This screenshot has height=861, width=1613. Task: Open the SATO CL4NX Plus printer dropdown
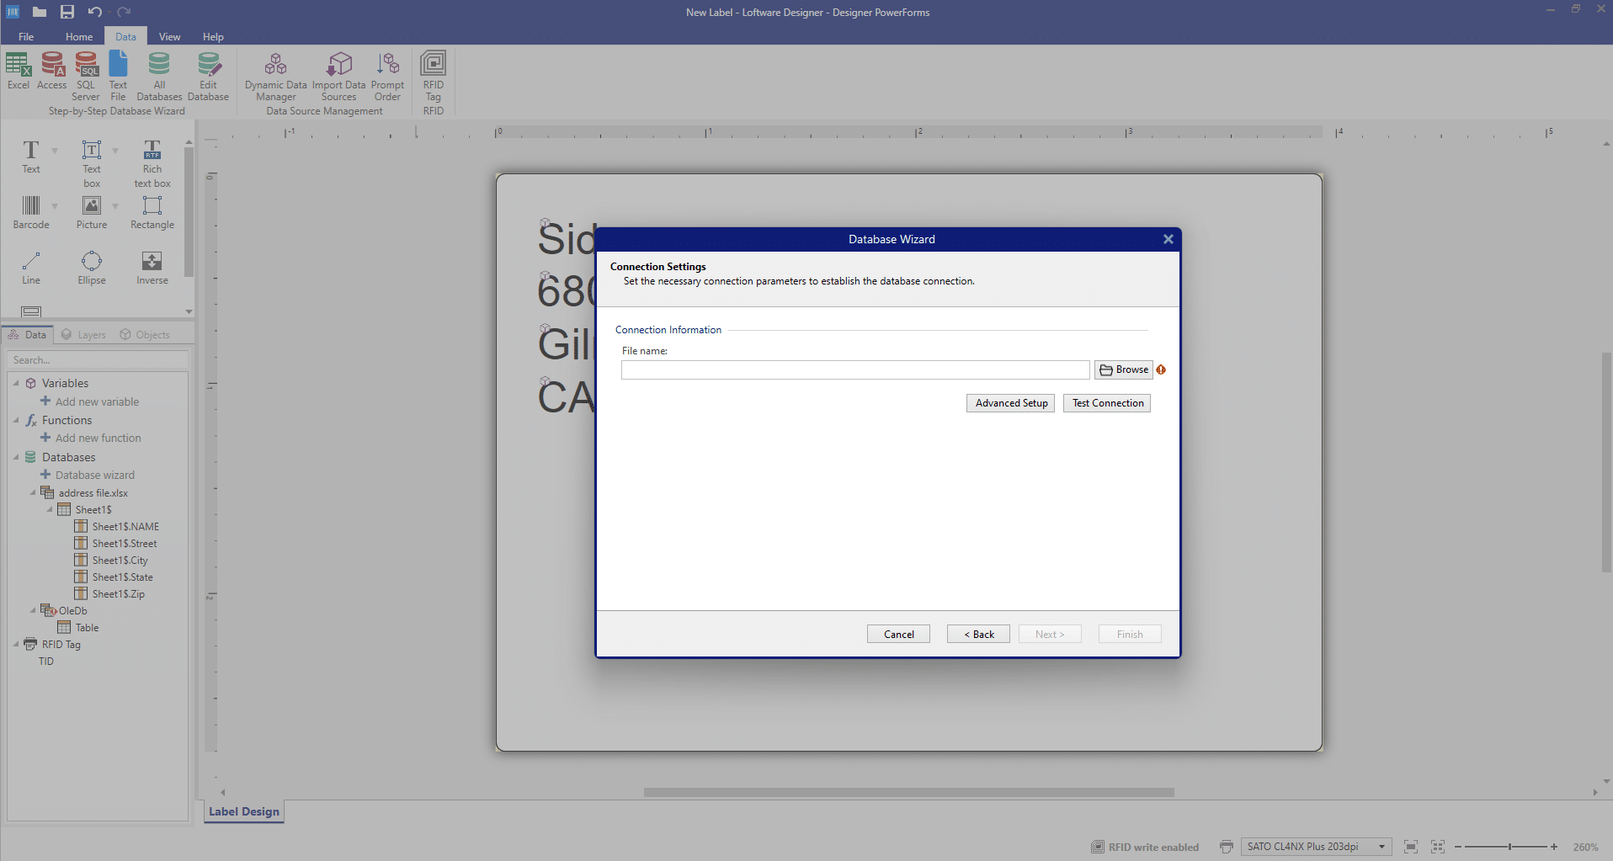pos(1381,847)
